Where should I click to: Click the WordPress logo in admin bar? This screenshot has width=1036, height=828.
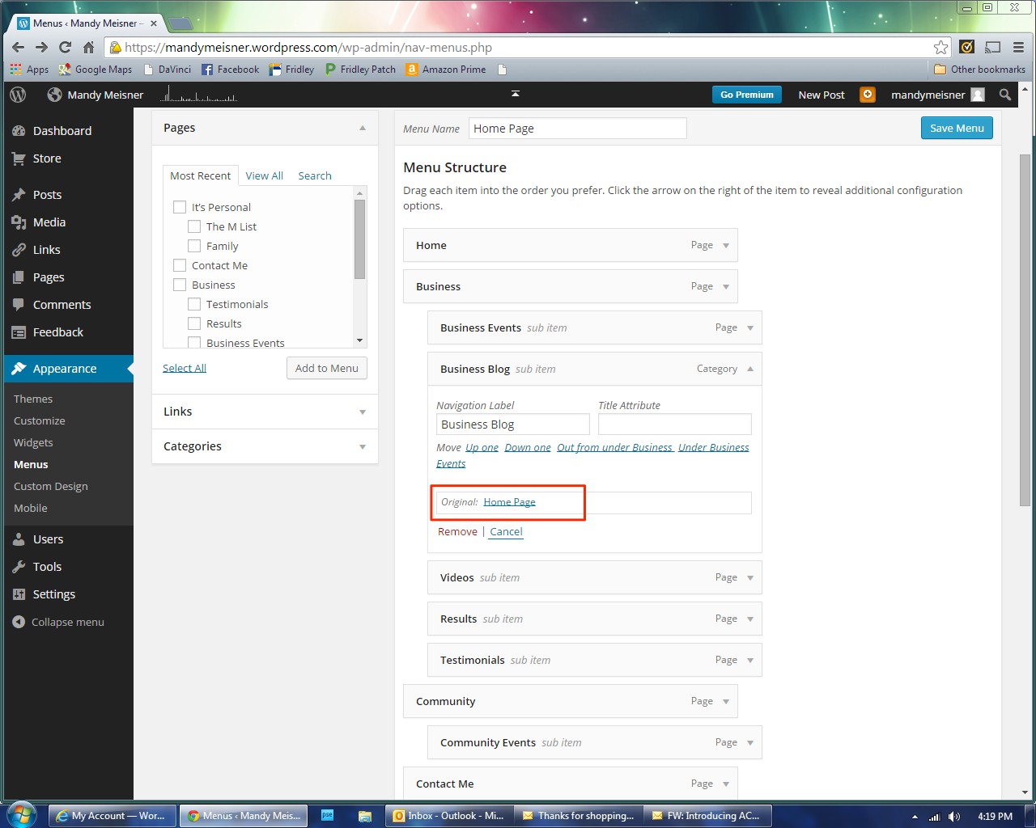tap(18, 95)
